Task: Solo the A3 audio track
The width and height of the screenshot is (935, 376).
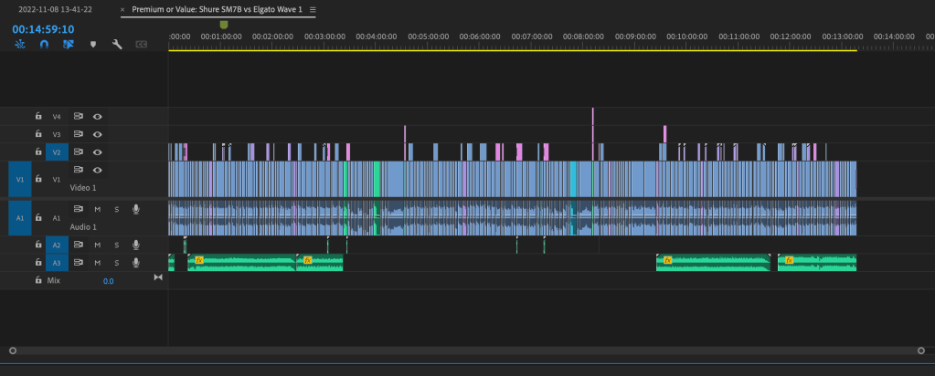Action: (x=116, y=263)
